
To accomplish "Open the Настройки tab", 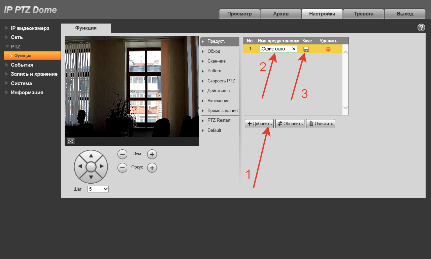I will click(x=322, y=14).
